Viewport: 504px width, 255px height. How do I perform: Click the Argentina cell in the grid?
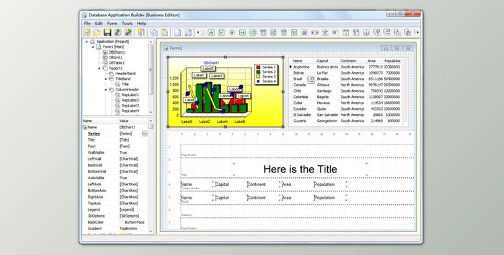tap(301, 67)
